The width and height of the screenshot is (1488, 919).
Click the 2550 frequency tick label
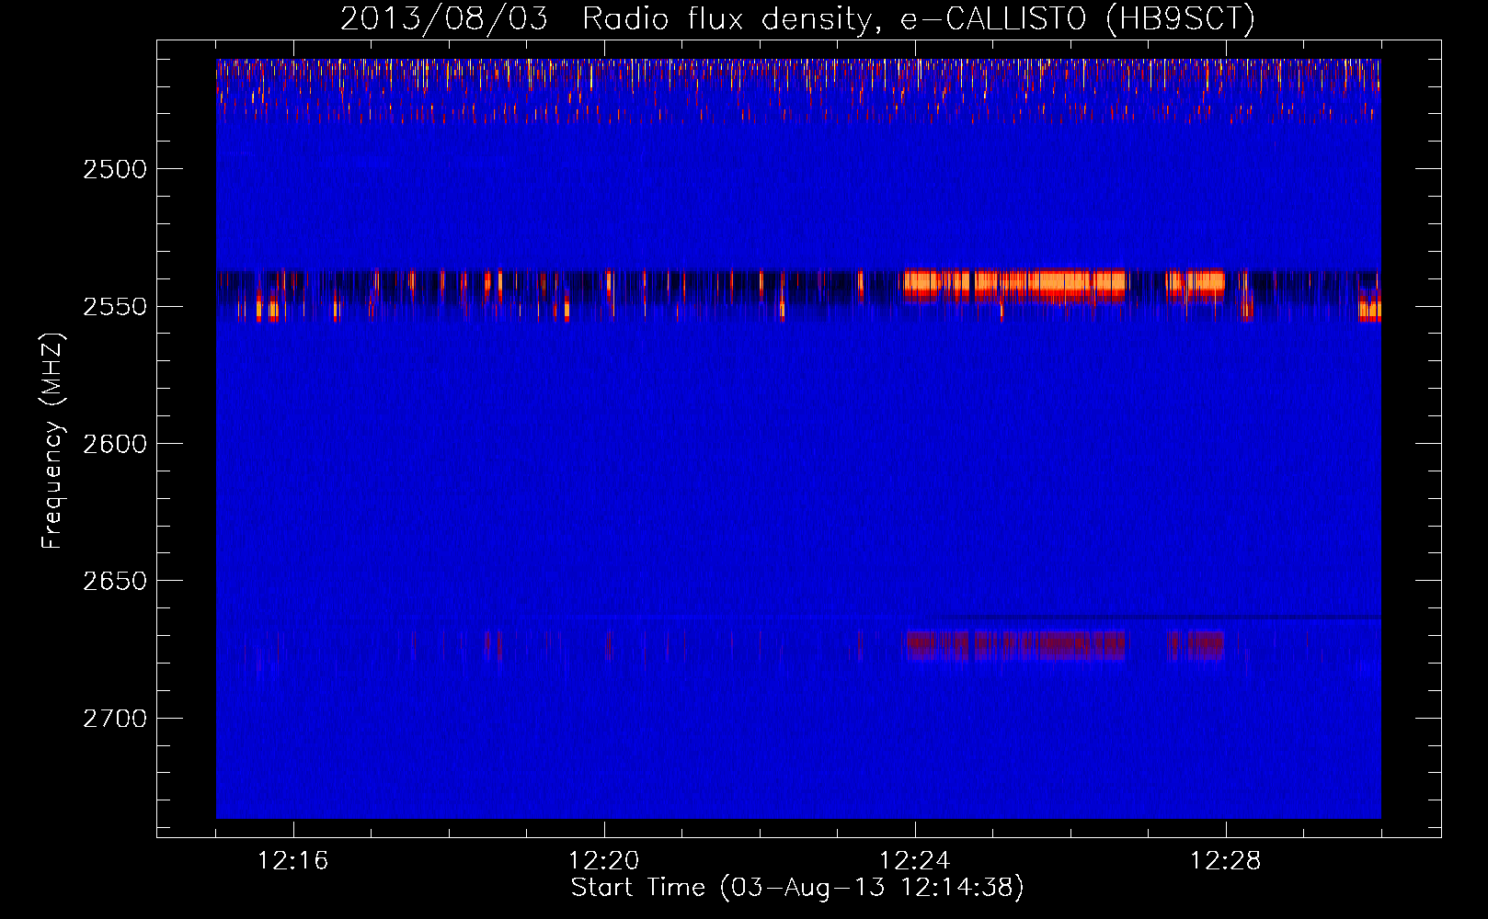[115, 306]
